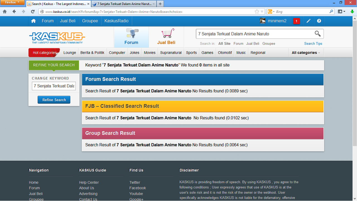Select the Jual Beli shopping cart tab
The width and height of the screenshot is (357, 201).
tap(166, 37)
